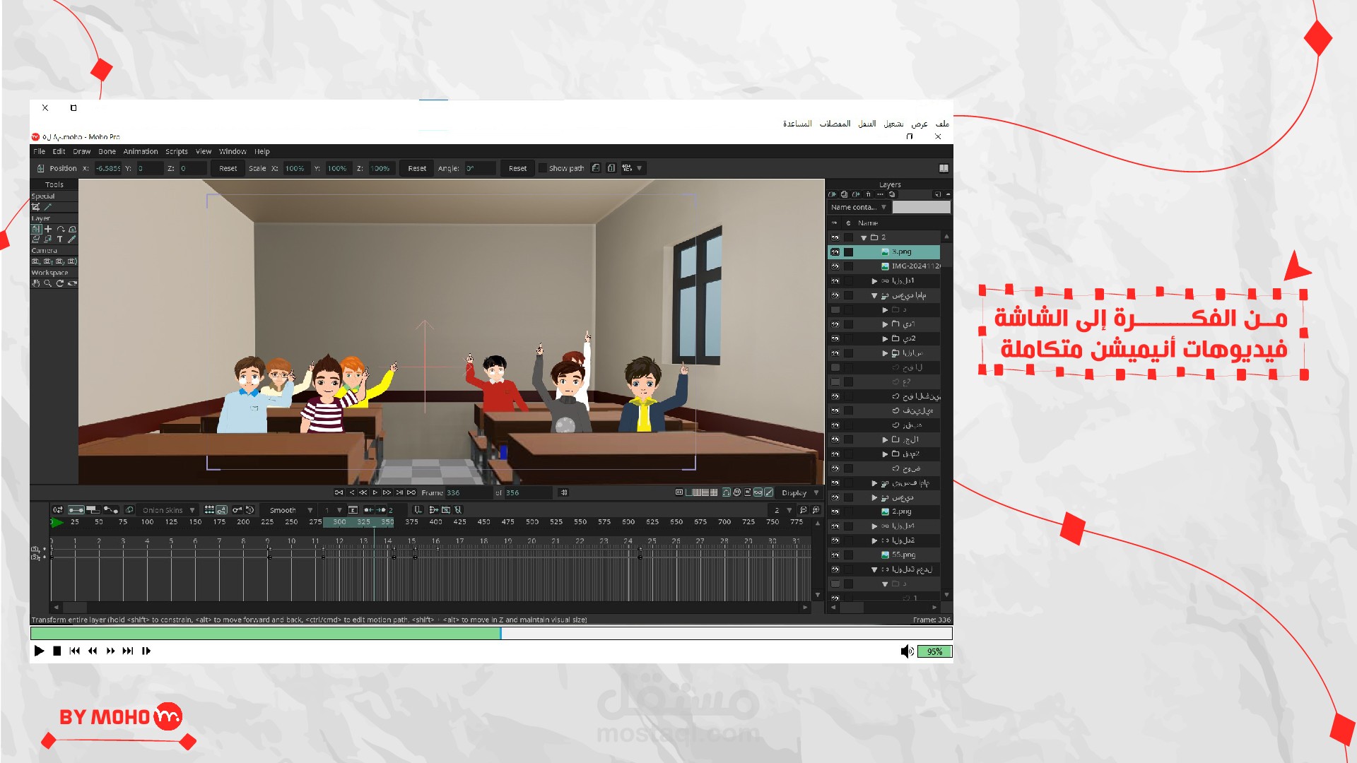Open the Arabic ملف menu at top
The image size is (1357, 763).
[x=942, y=124]
